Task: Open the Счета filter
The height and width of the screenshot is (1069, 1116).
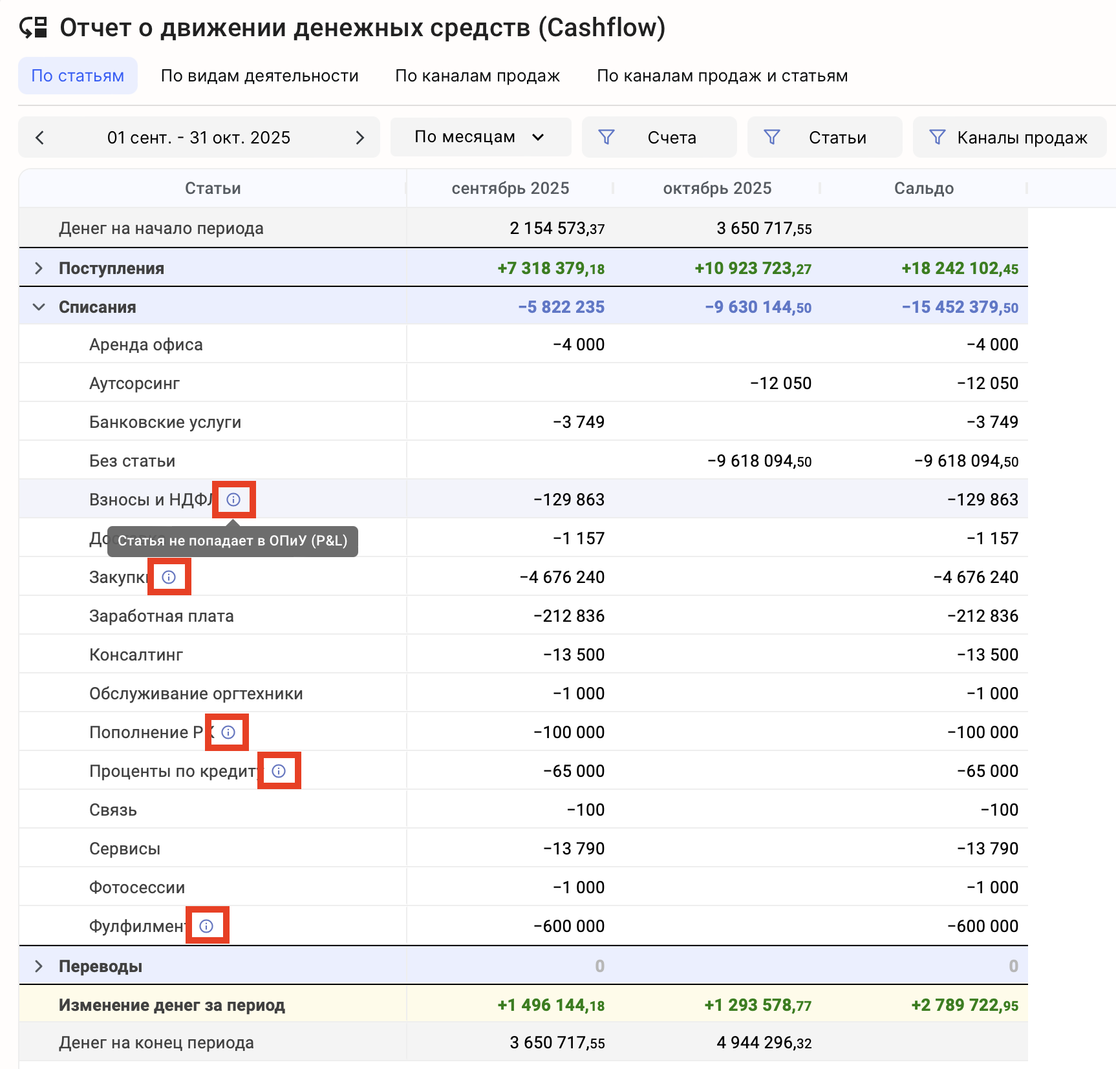Action: click(659, 137)
